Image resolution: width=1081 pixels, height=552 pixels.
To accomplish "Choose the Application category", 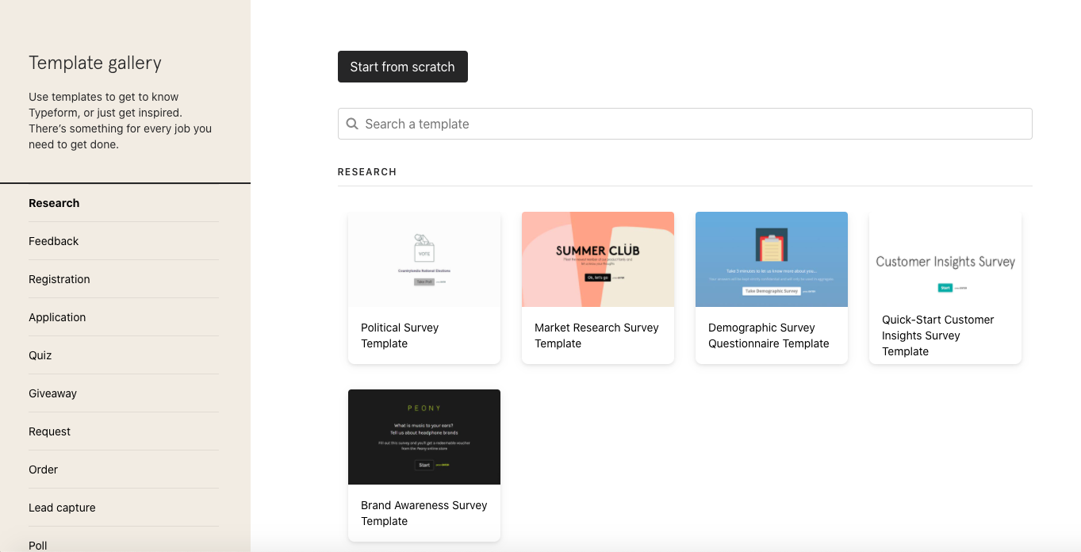I will click(57, 317).
